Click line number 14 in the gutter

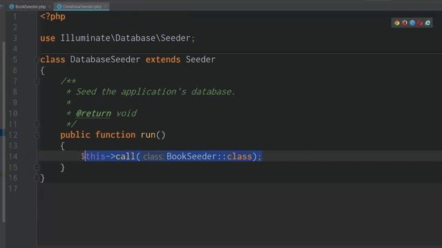[12, 156]
